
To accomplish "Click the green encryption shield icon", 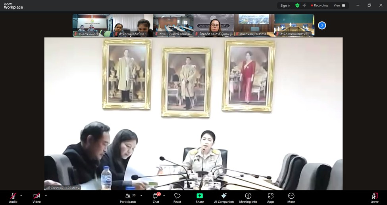I will [297, 6].
